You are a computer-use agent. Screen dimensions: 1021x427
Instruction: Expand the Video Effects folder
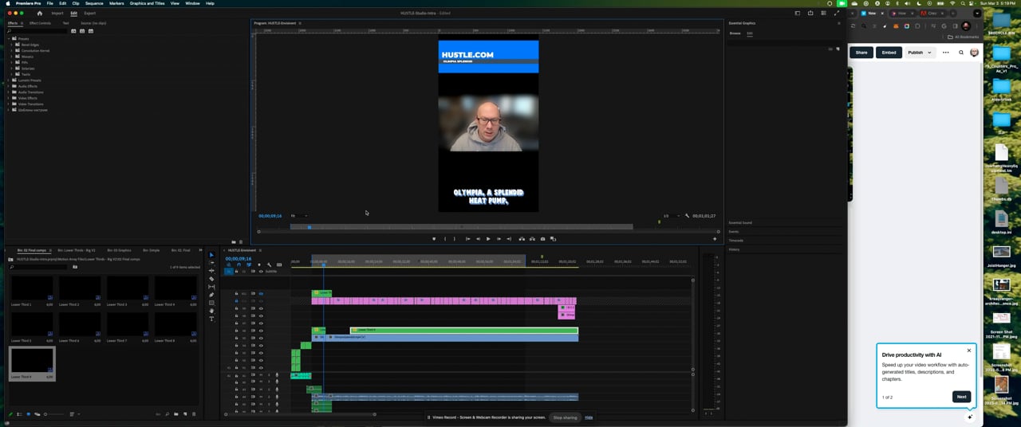(8, 98)
